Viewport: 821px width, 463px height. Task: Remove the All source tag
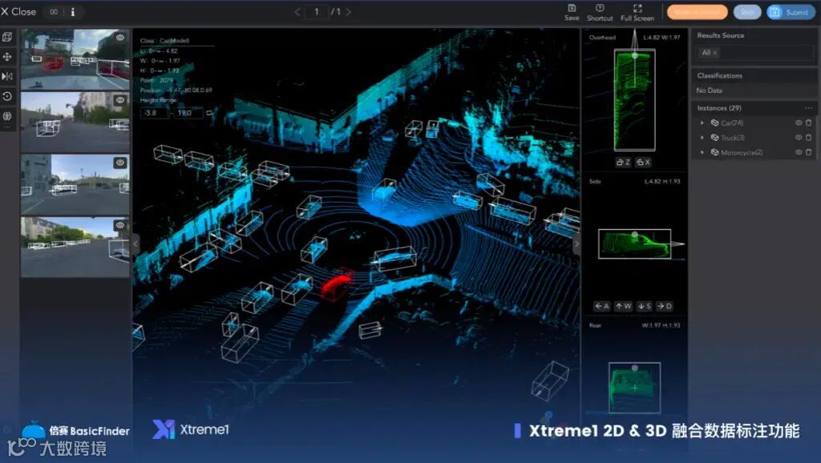click(714, 53)
